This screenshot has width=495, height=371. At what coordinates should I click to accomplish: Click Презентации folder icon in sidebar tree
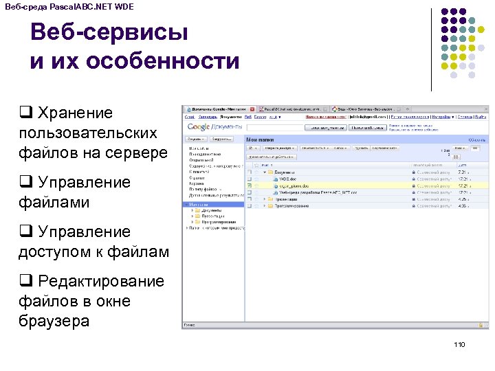(197, 216)
